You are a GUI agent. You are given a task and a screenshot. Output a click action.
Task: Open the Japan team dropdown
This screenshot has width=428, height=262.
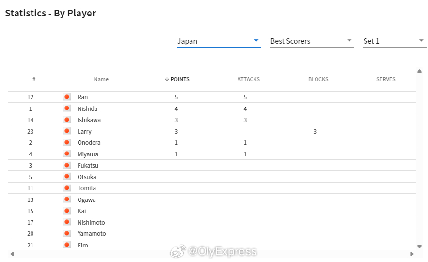click(219, 41)
